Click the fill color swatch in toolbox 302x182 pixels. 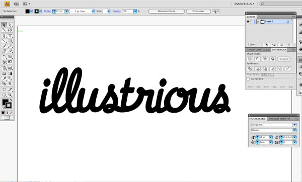5,102
